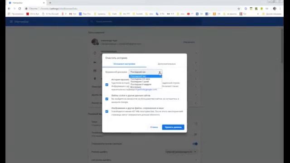The image size is (290, 163).
Task: Click the Отключить button behind the dialog
Action: coord(189,42)
